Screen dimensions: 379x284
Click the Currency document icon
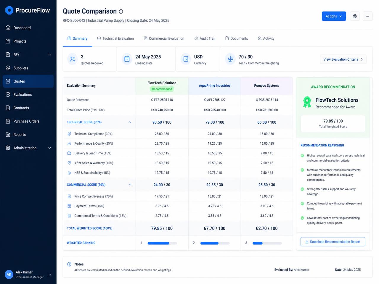tap(186, 59)
